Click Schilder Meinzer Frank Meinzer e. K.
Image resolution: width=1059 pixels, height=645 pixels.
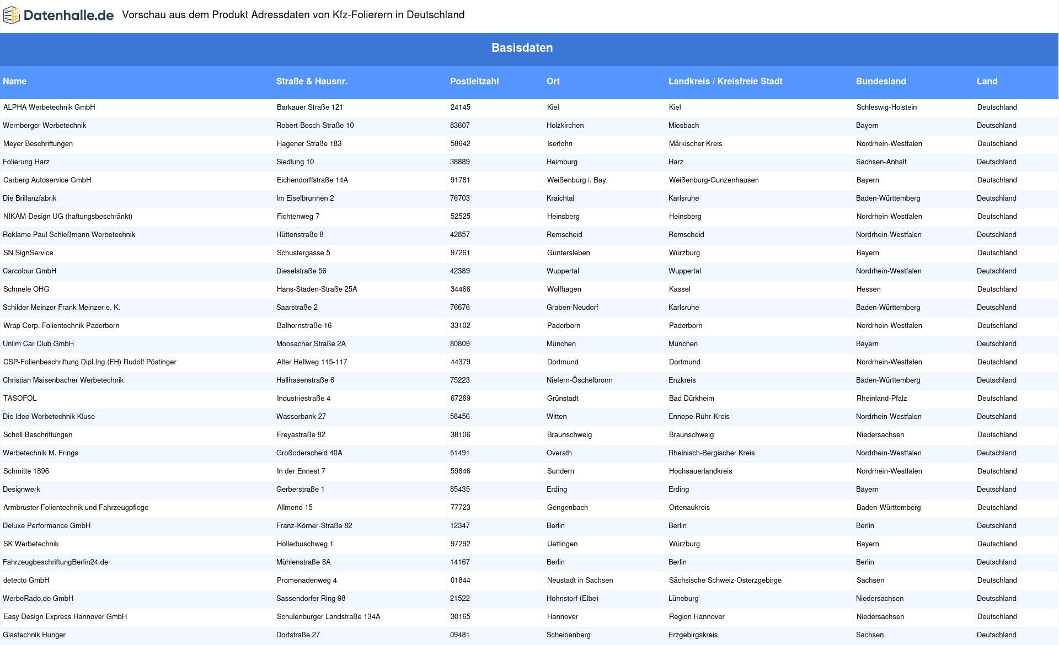(x=62, y=308)
